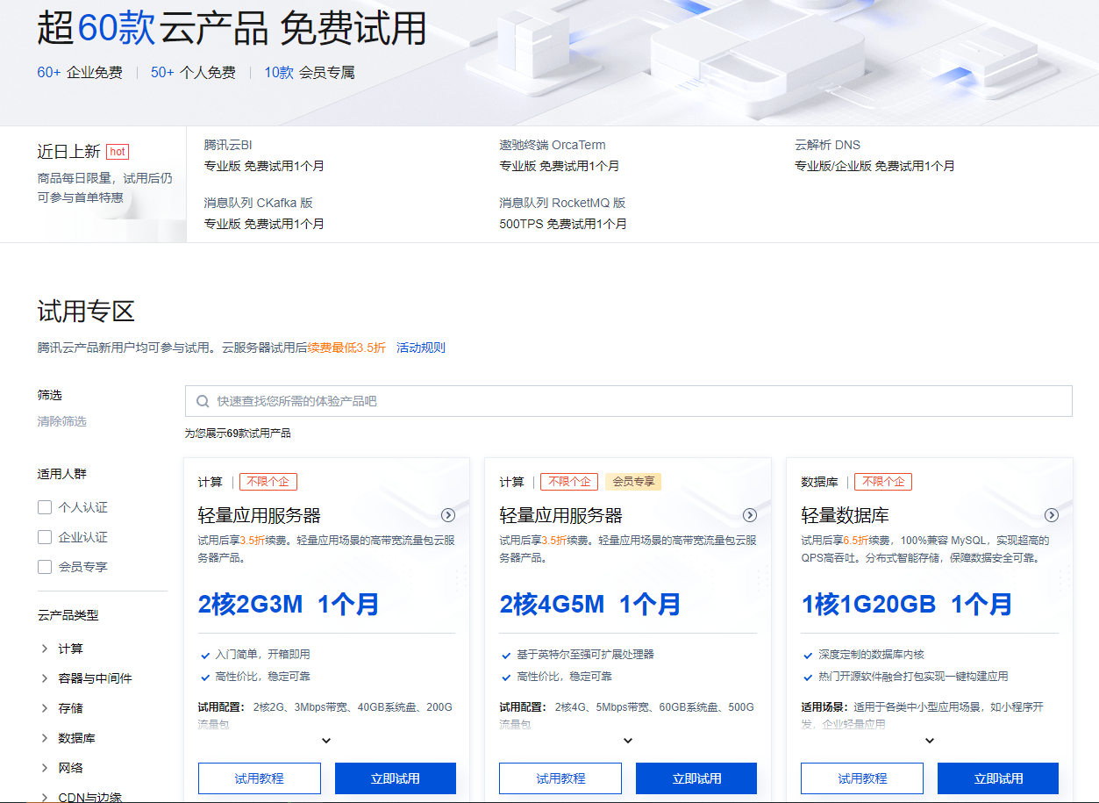Open 遨驰终端 OrcaTerm trial entry
The image size is (1099, 803).
coord(553,145)
